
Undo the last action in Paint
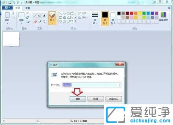pyautogui.click(x=14, y=2)
